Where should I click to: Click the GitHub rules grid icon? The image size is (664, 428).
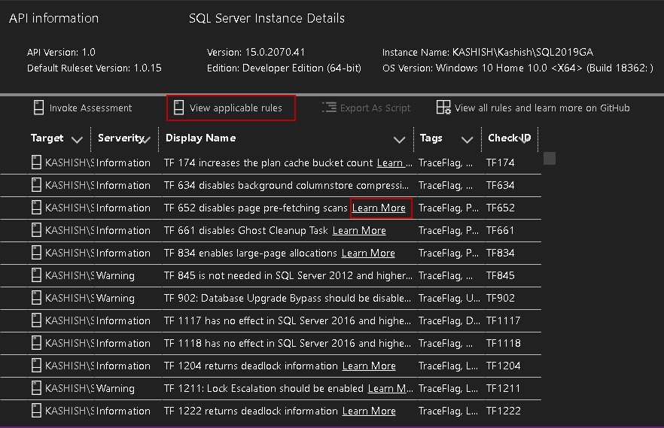(443, 108)
